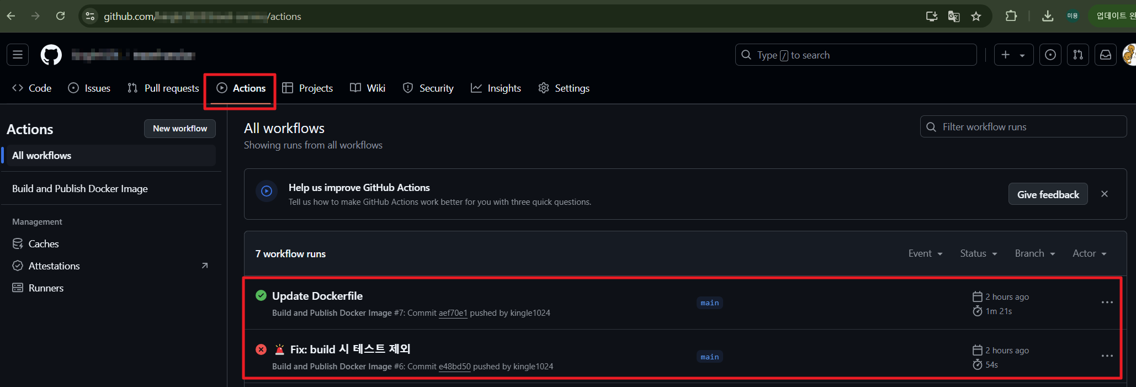1136x387 pixels.
Task: Open site information icon in address bar
Action: [90, 16]
